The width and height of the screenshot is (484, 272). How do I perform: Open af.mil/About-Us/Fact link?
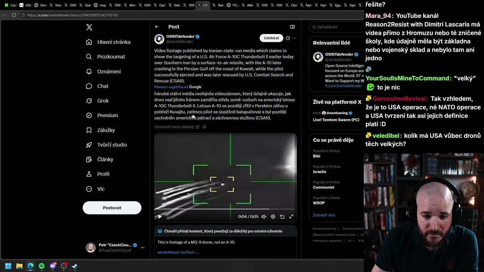click(178, 252)
